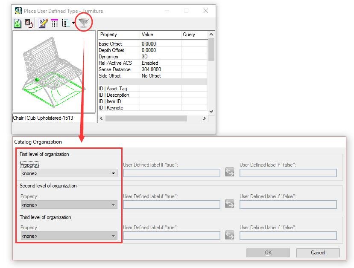
Task: Click the Value column header
Action: [x=161, y=35]
